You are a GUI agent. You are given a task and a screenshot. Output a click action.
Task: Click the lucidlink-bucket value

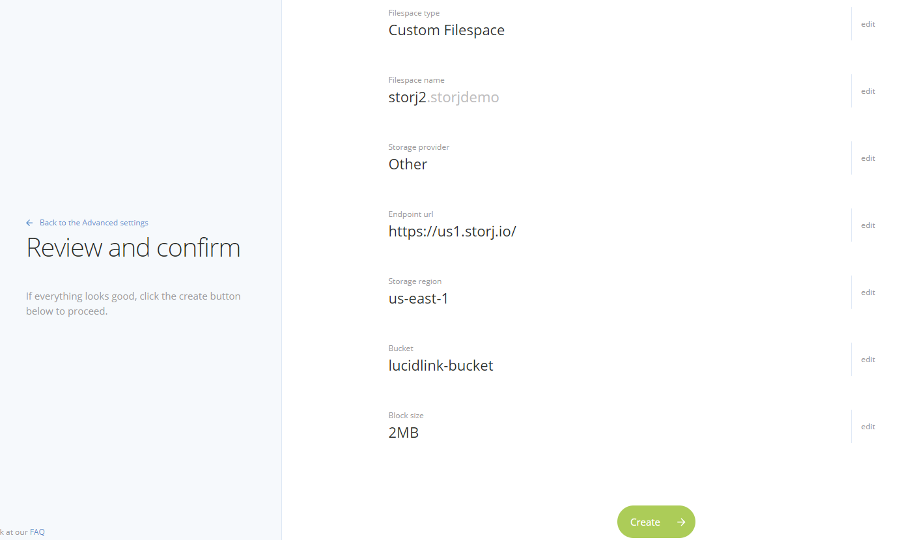pos(441,365)
